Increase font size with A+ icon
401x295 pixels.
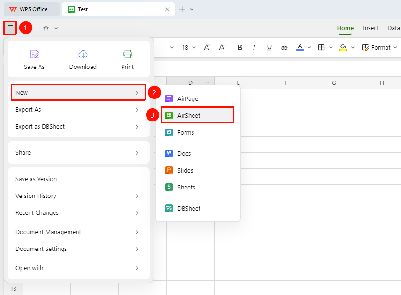pos(207,47)
